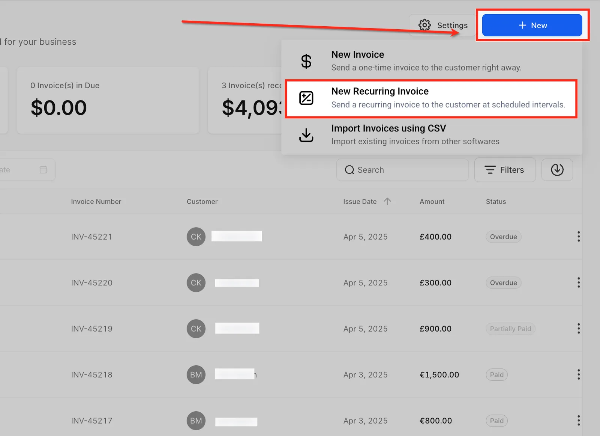Viewport: 600px width, 436px height.
Task: Click the Partially Paid status badge
Action: pos(510,329)
